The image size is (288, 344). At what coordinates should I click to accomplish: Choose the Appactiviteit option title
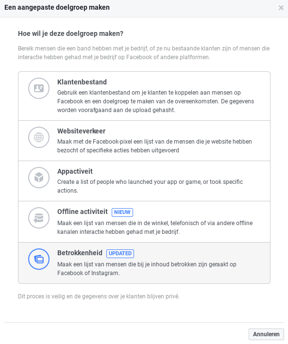point(75,171)
